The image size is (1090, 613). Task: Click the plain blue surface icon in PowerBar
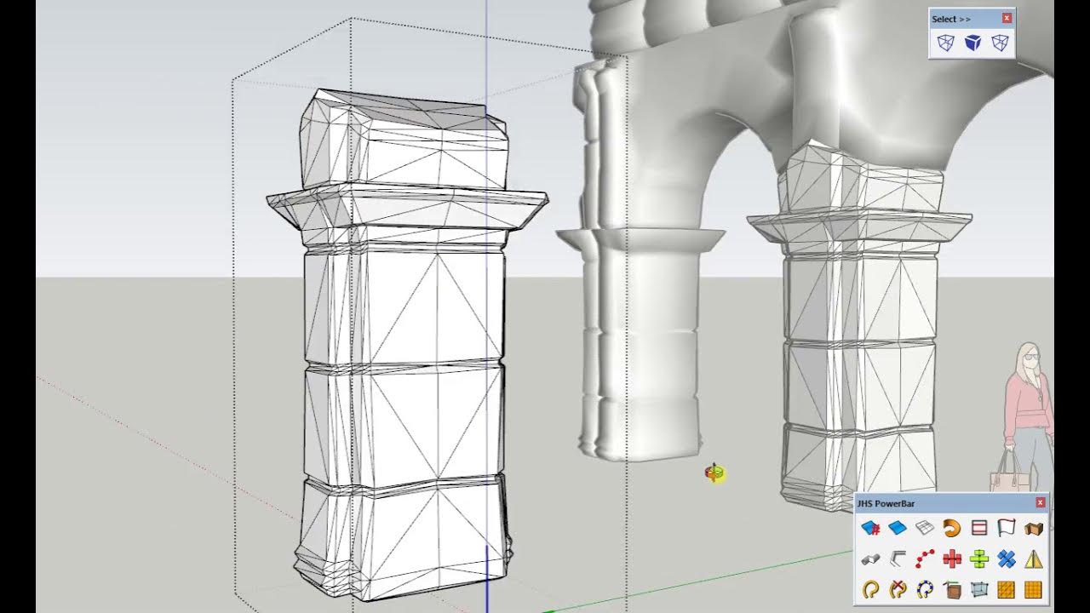[898, 529]
